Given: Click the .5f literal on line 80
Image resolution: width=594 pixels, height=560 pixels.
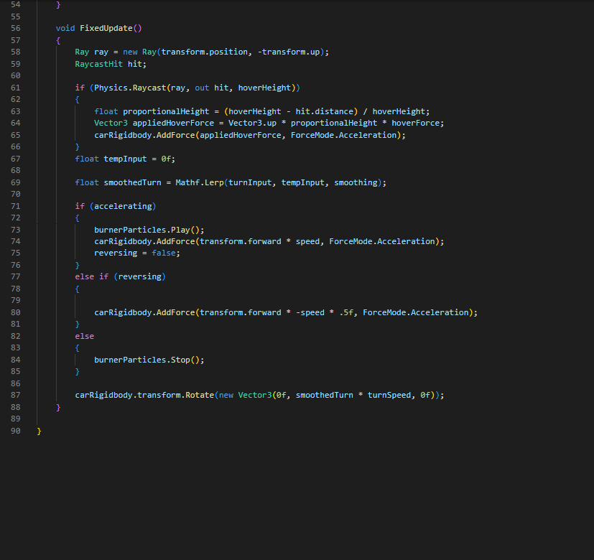Looking at the screenshot, I should point(348,312).
